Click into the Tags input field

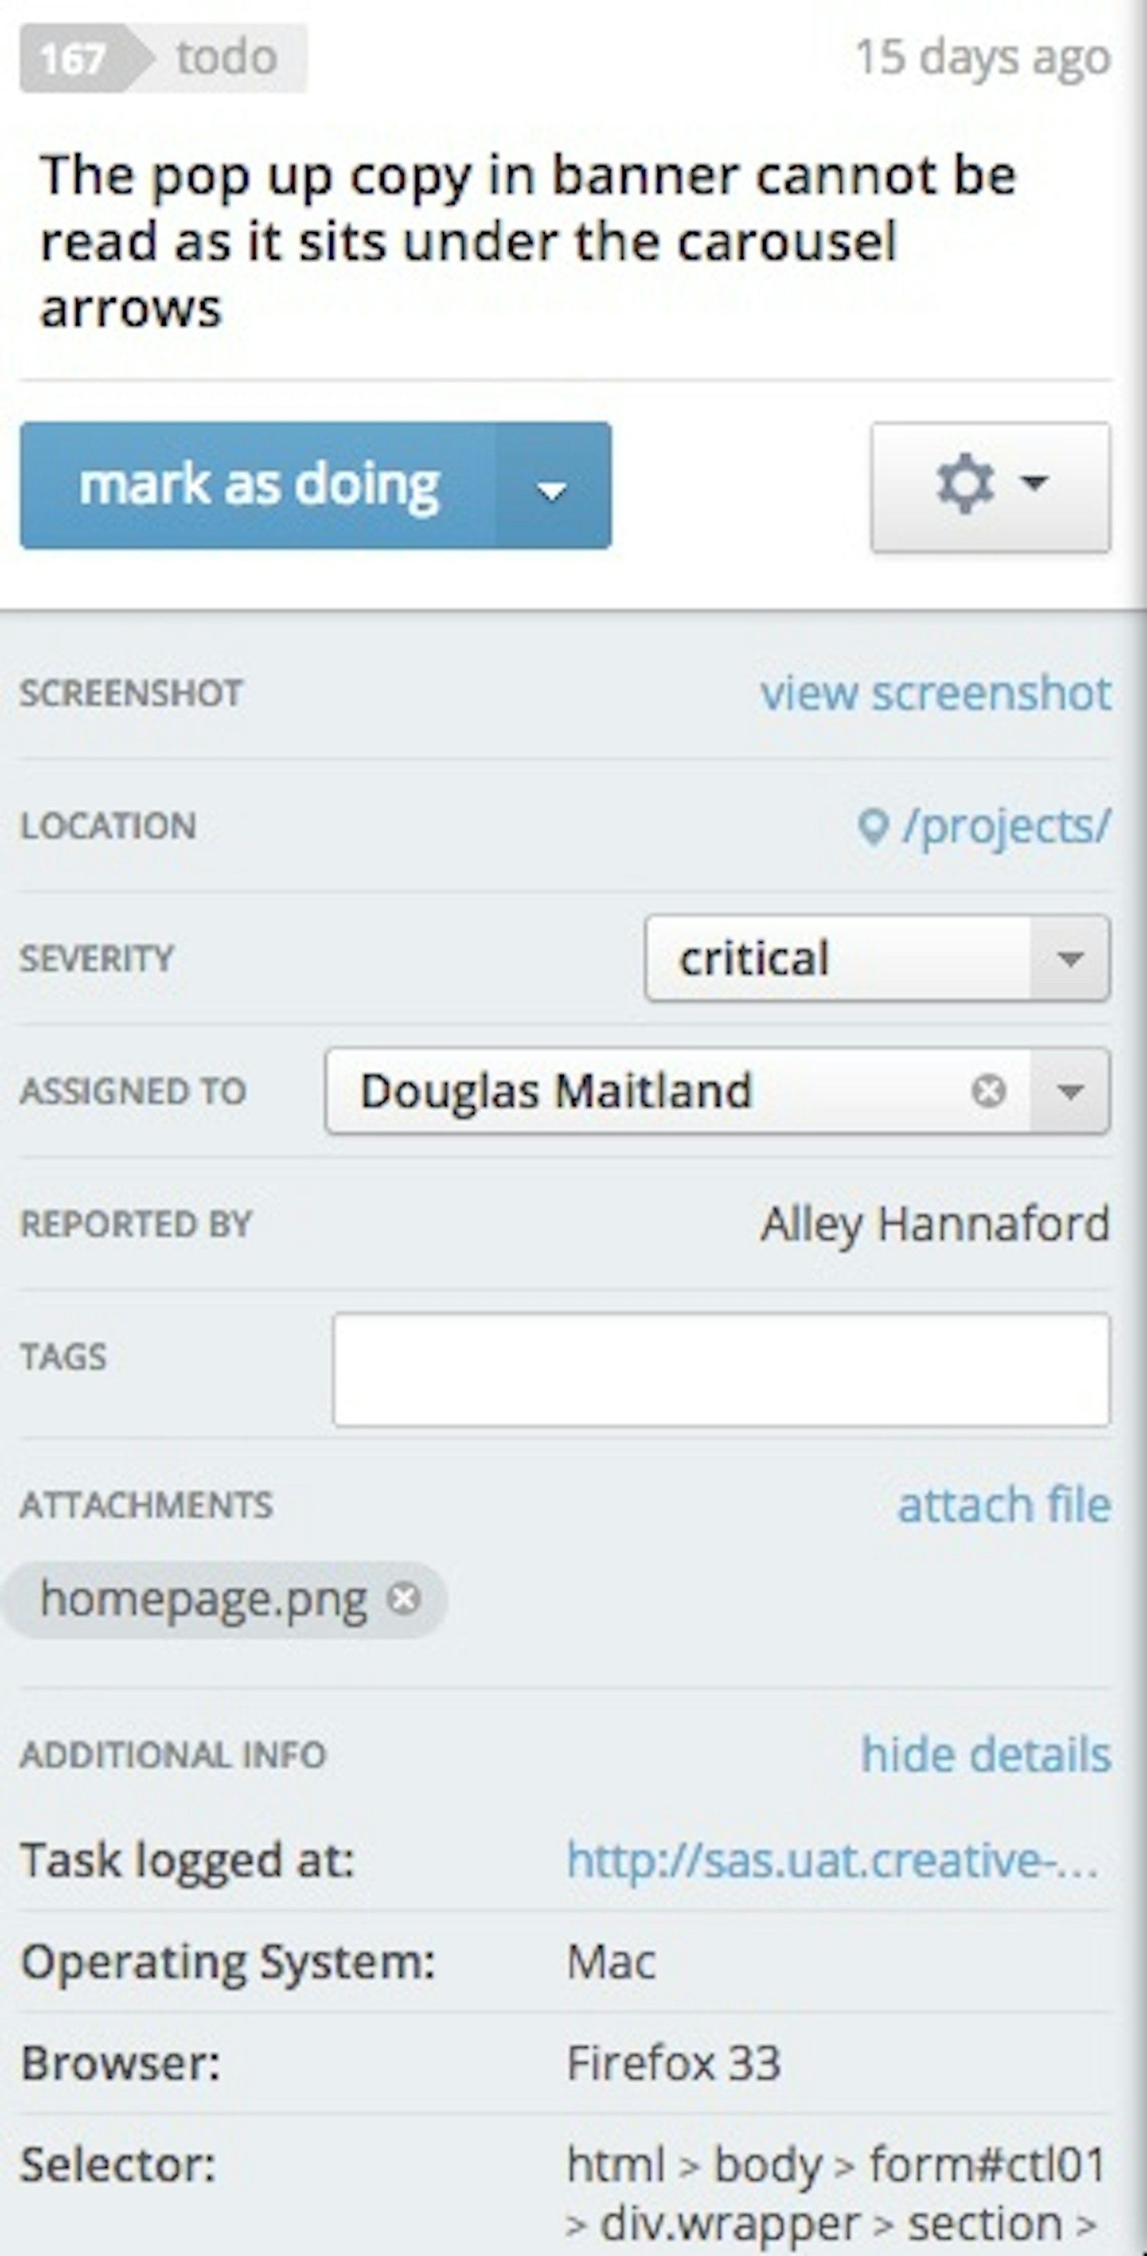point(721,1370)
